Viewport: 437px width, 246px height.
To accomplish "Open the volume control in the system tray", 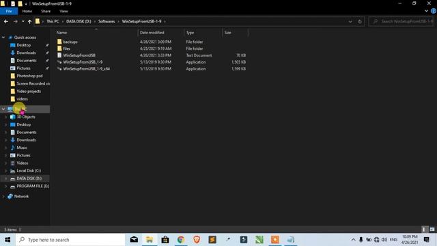I will coord(384,240).
